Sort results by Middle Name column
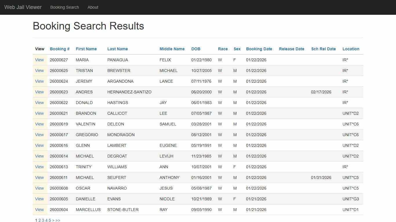Image resolution: width=396 pixels, height=222 pixels. click(172, 49)
